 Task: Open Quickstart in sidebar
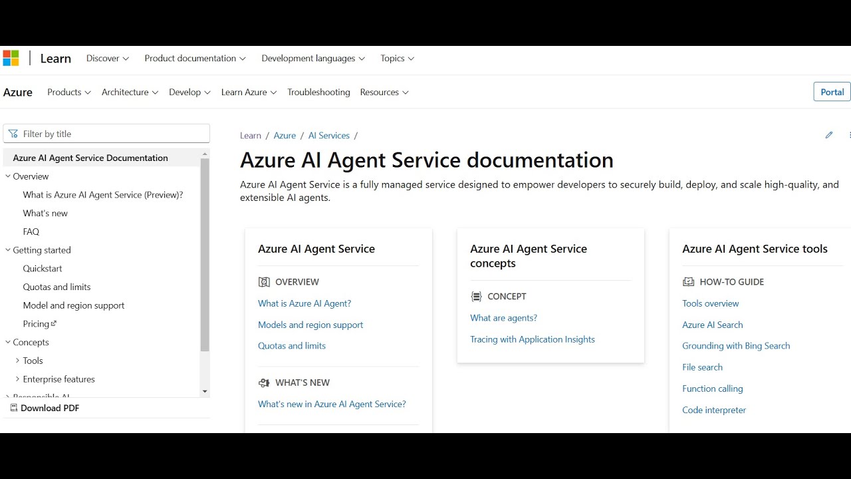click(x=43, y=269)
